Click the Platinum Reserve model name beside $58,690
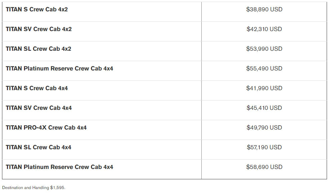 59,167
